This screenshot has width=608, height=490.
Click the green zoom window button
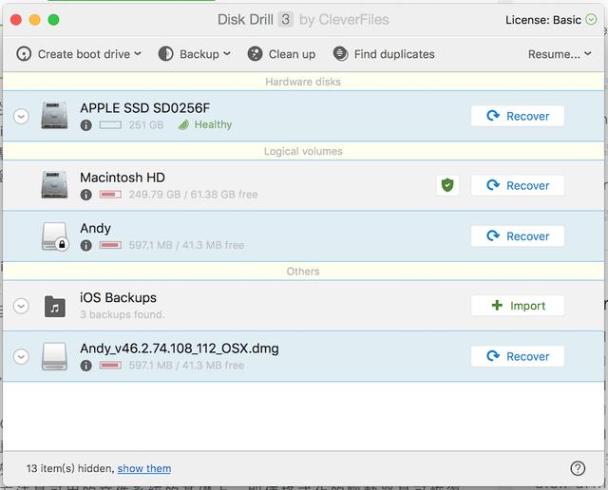click(53, 19)
